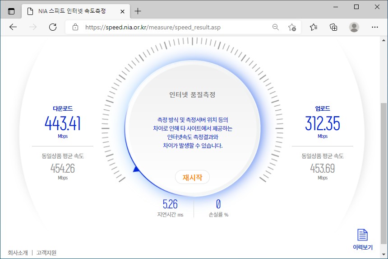388x259 pixels.
Task: Click the browser back arrow
Action: [13, 27]
